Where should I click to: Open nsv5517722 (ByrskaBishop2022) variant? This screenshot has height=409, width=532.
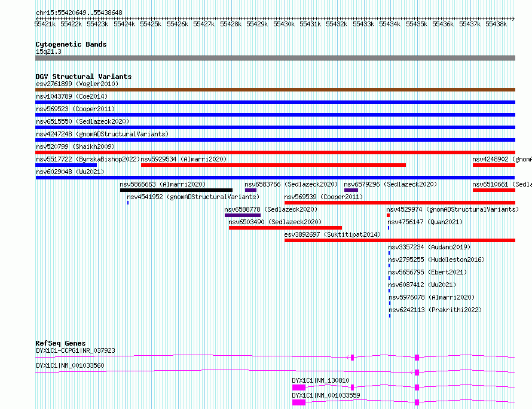coord(88,159)
